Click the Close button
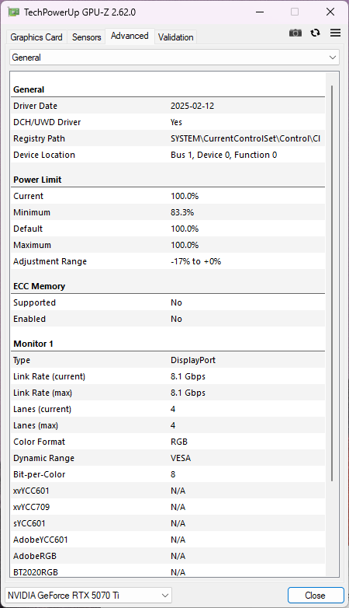The width and height of the screenshot is (349, 608). 316,596
